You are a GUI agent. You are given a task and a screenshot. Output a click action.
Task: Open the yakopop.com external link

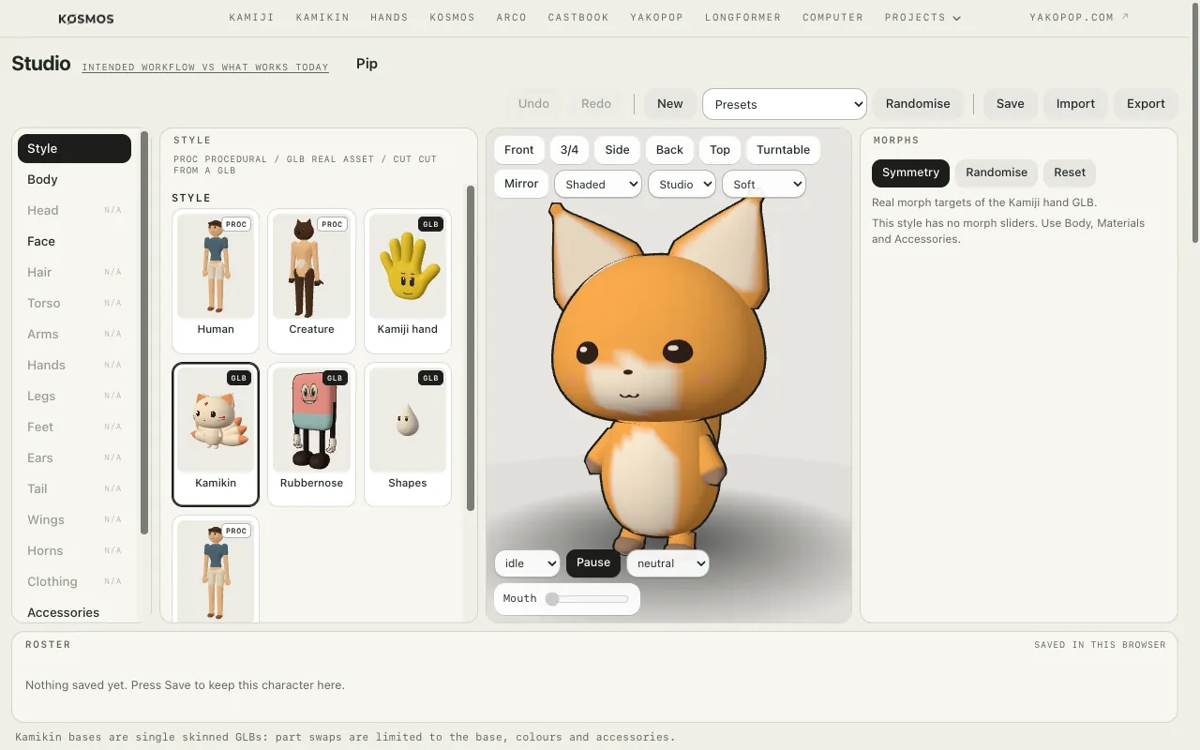(x=1079, y=18)
